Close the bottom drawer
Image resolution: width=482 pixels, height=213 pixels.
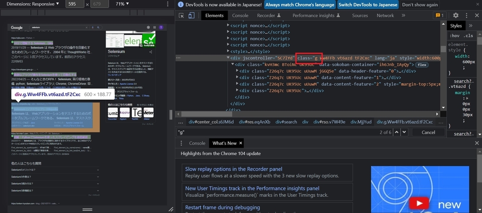click(x=477, y=143)
